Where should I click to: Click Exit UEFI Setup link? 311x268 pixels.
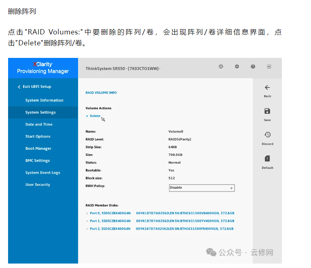click(37, 87)
